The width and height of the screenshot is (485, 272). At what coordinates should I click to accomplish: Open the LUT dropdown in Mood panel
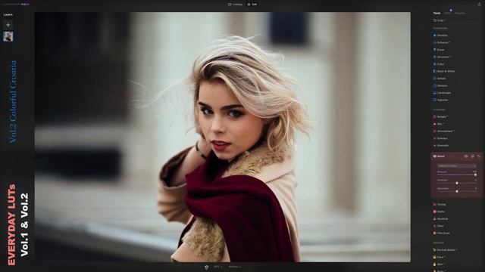[x=456, y=165]
